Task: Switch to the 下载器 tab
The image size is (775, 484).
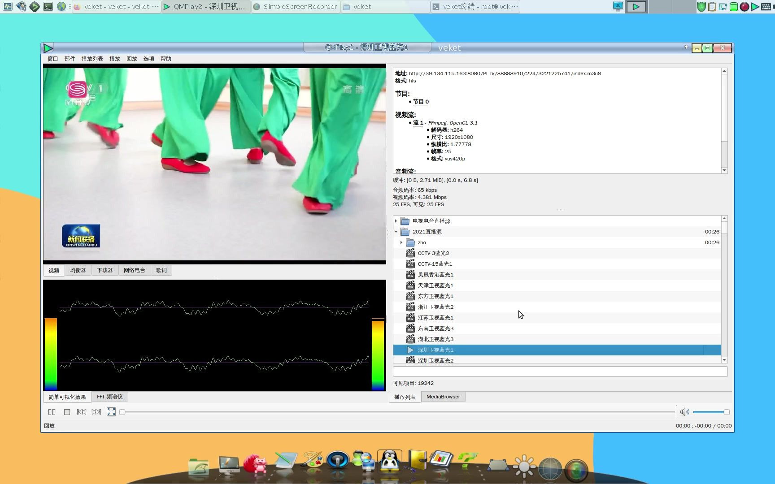Action: tap(105, 270)
